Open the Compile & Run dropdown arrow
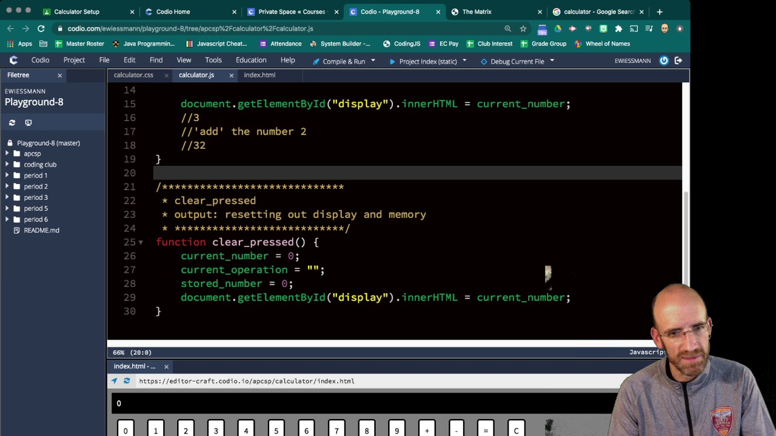 [373, 61]
